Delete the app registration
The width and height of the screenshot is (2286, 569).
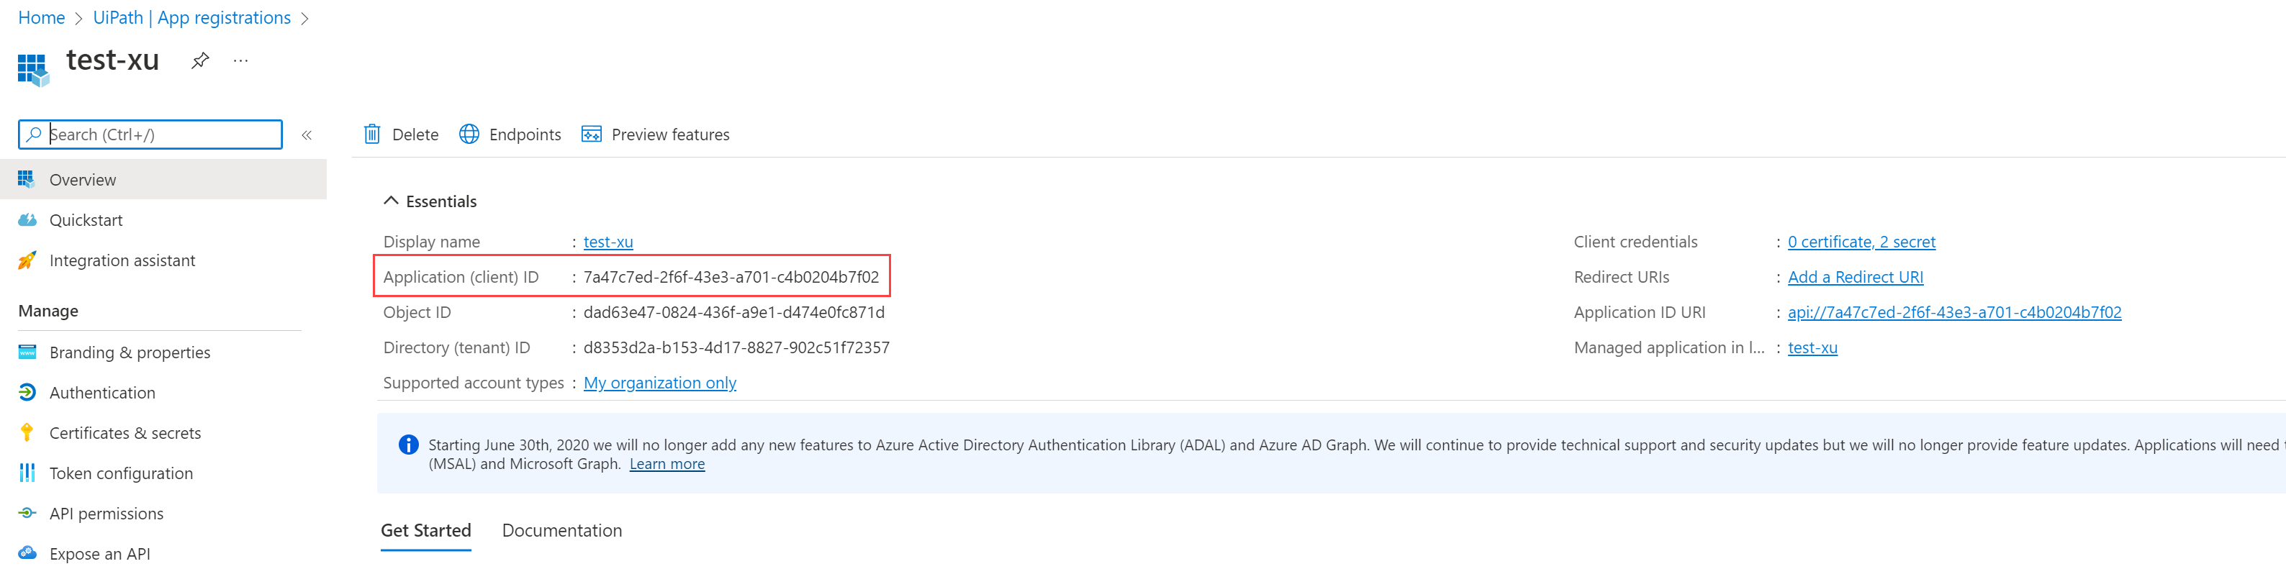tap(401, 134)
